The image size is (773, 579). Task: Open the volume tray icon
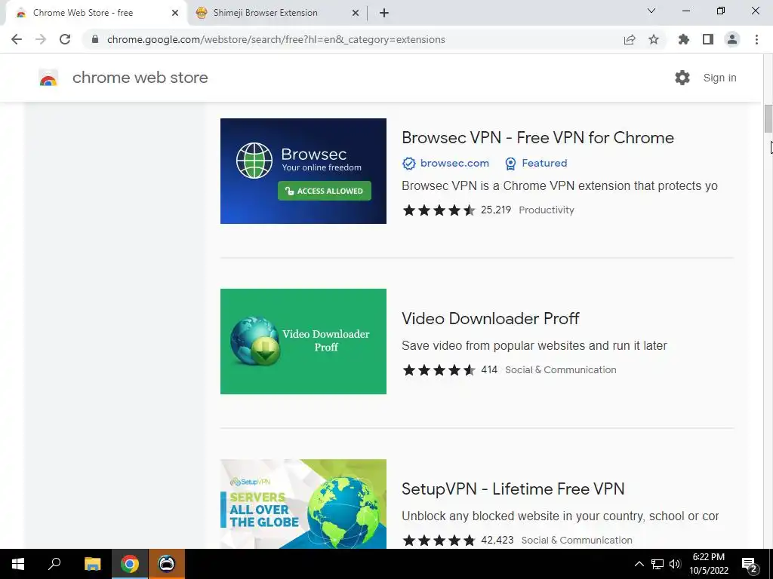[x=675, y=564]
